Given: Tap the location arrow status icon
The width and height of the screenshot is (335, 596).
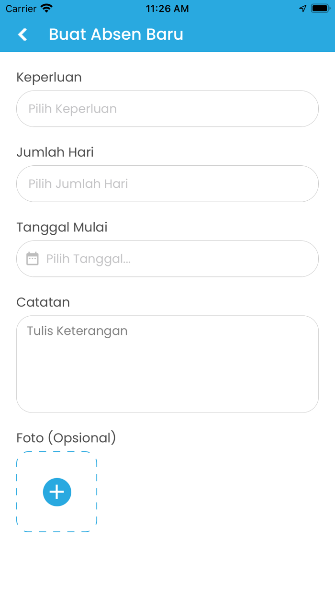Looking at the screenshot, I should (x=302, y=9).
